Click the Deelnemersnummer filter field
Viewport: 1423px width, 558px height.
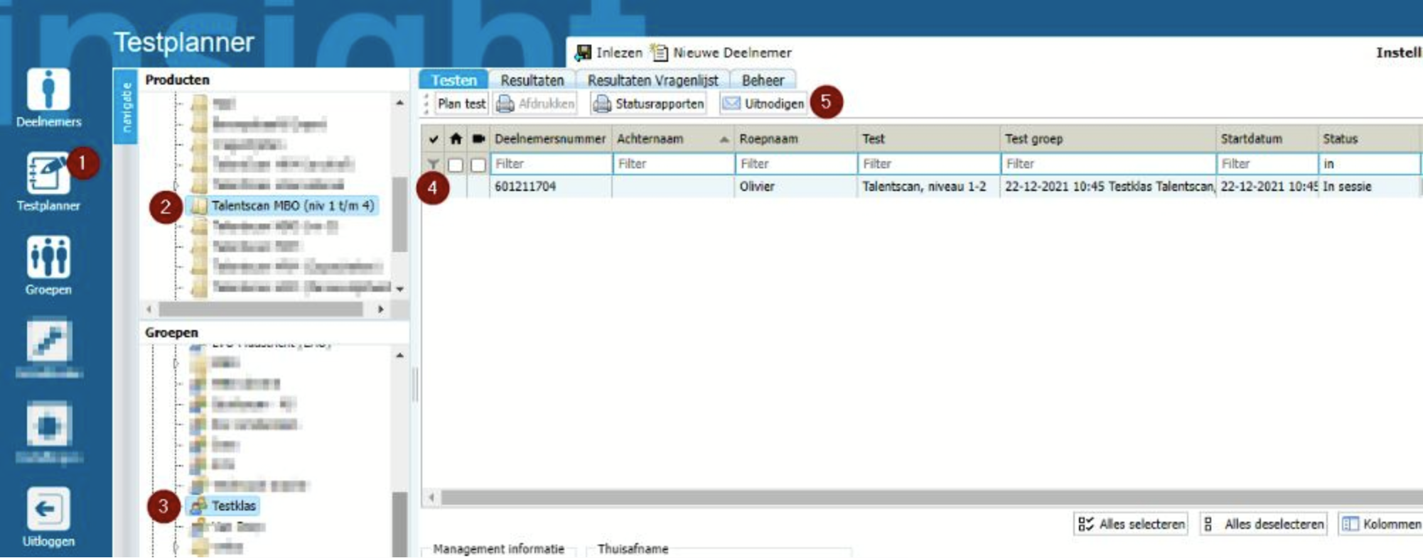[x=550, y=164]
